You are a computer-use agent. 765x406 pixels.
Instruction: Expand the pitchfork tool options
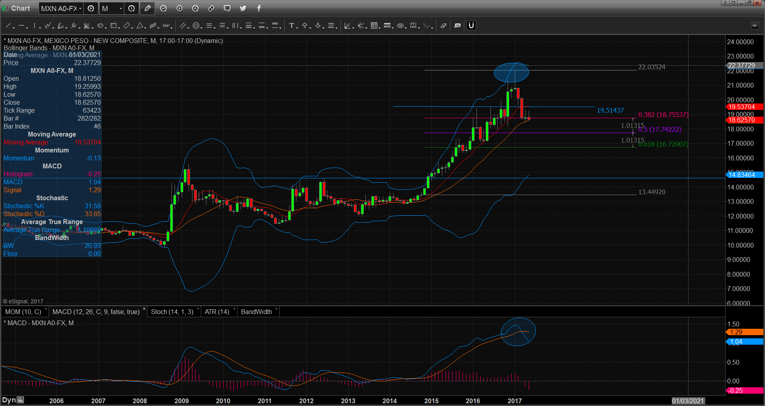point(79,27)
